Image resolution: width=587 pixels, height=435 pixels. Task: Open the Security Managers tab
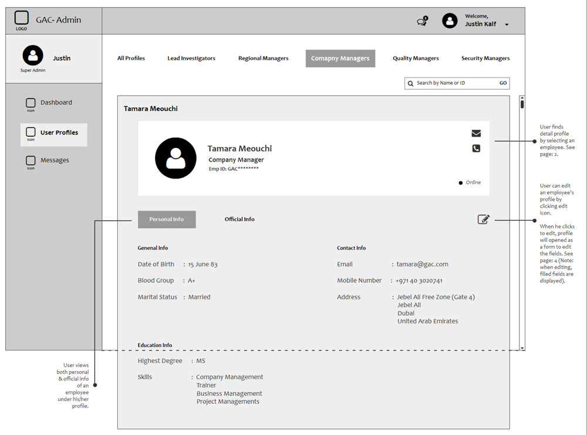tap(485, 59)
